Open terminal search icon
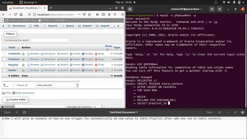 (212, 9)
